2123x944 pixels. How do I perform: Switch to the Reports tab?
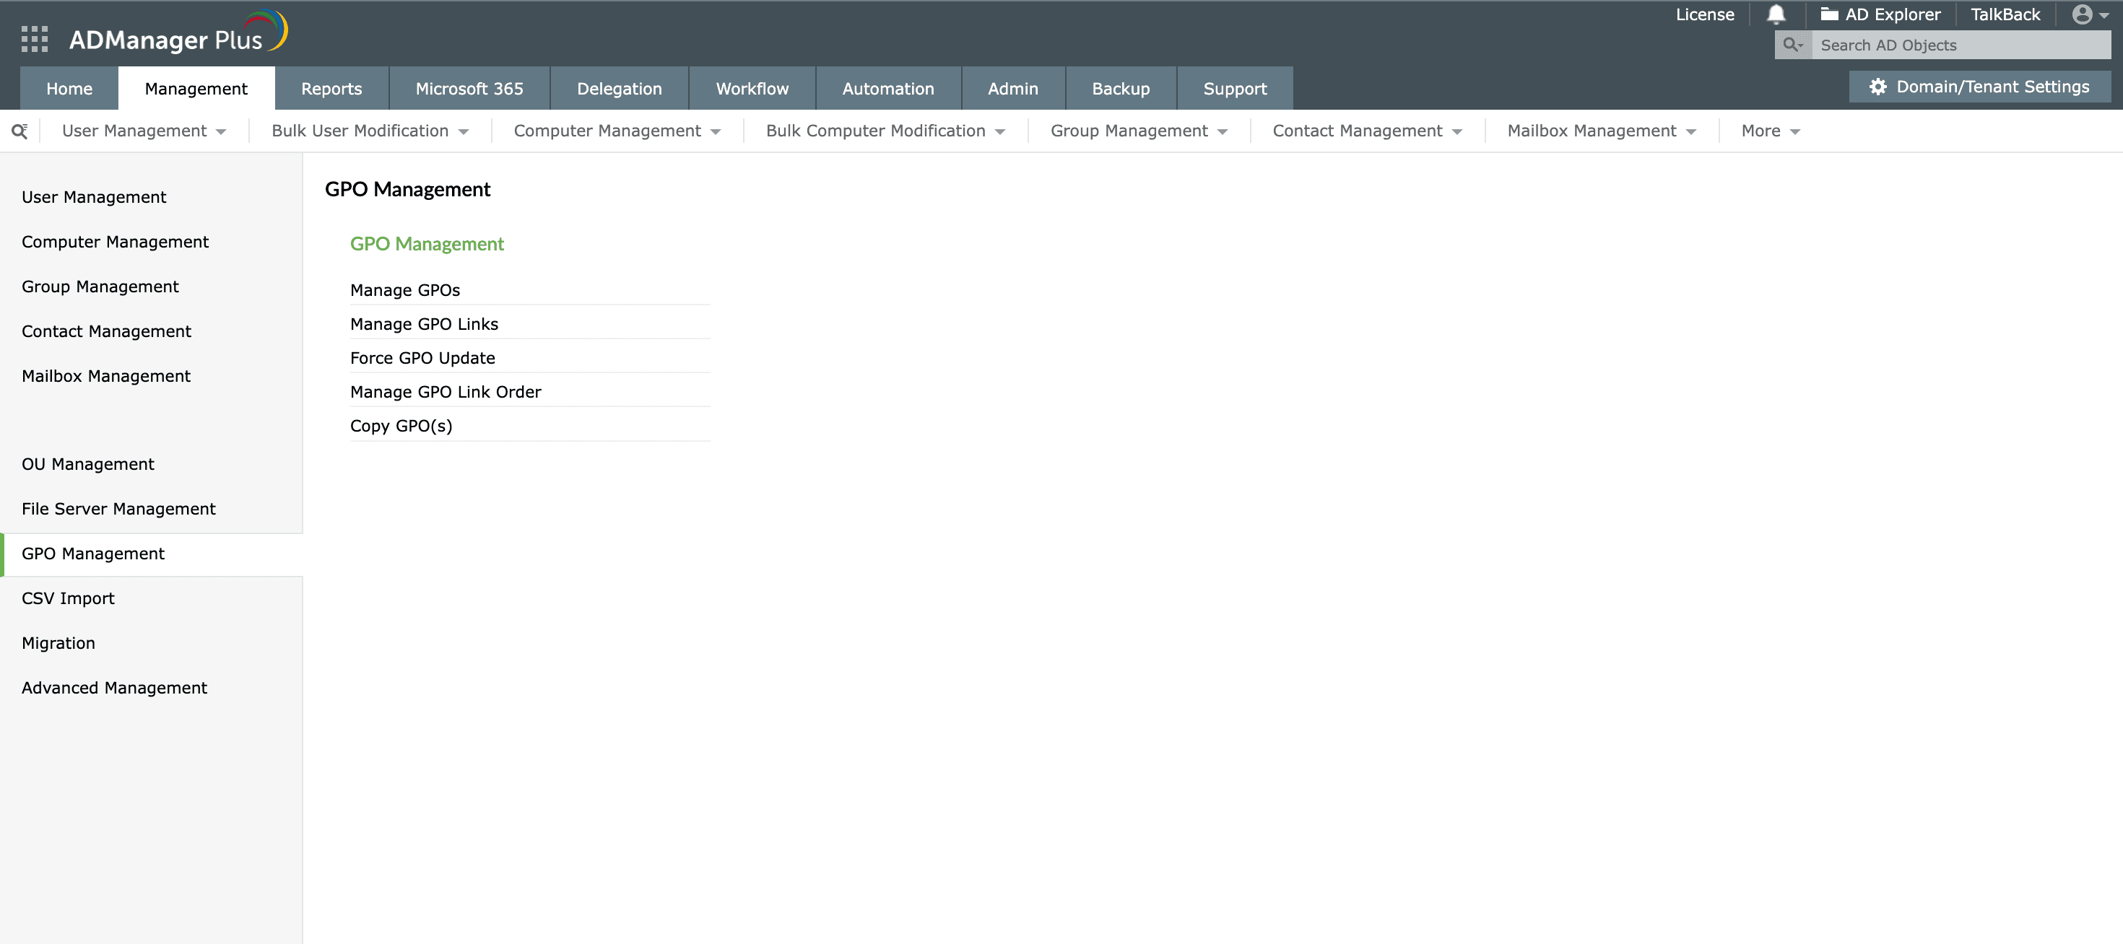point(331,89)
